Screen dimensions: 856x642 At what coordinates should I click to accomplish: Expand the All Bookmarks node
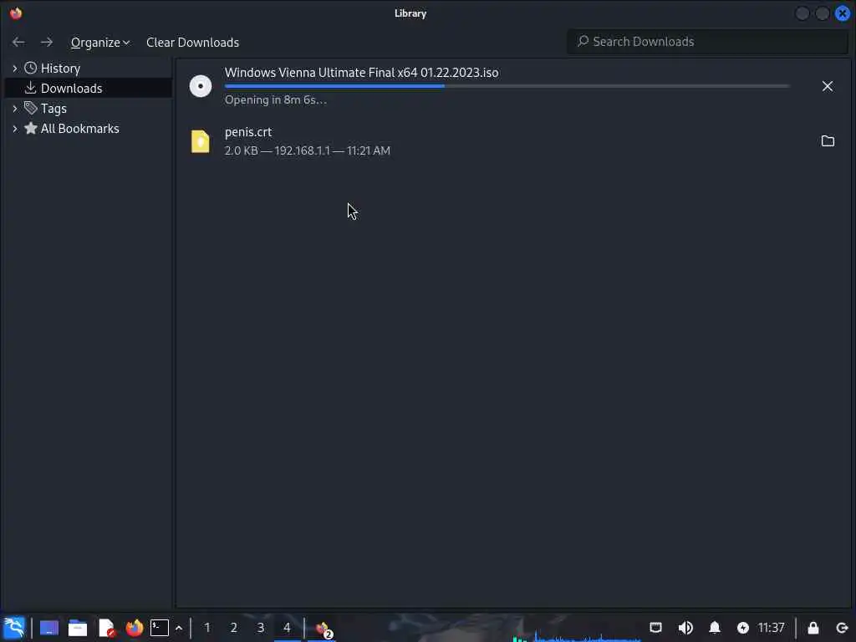click(x=15, y=129)
